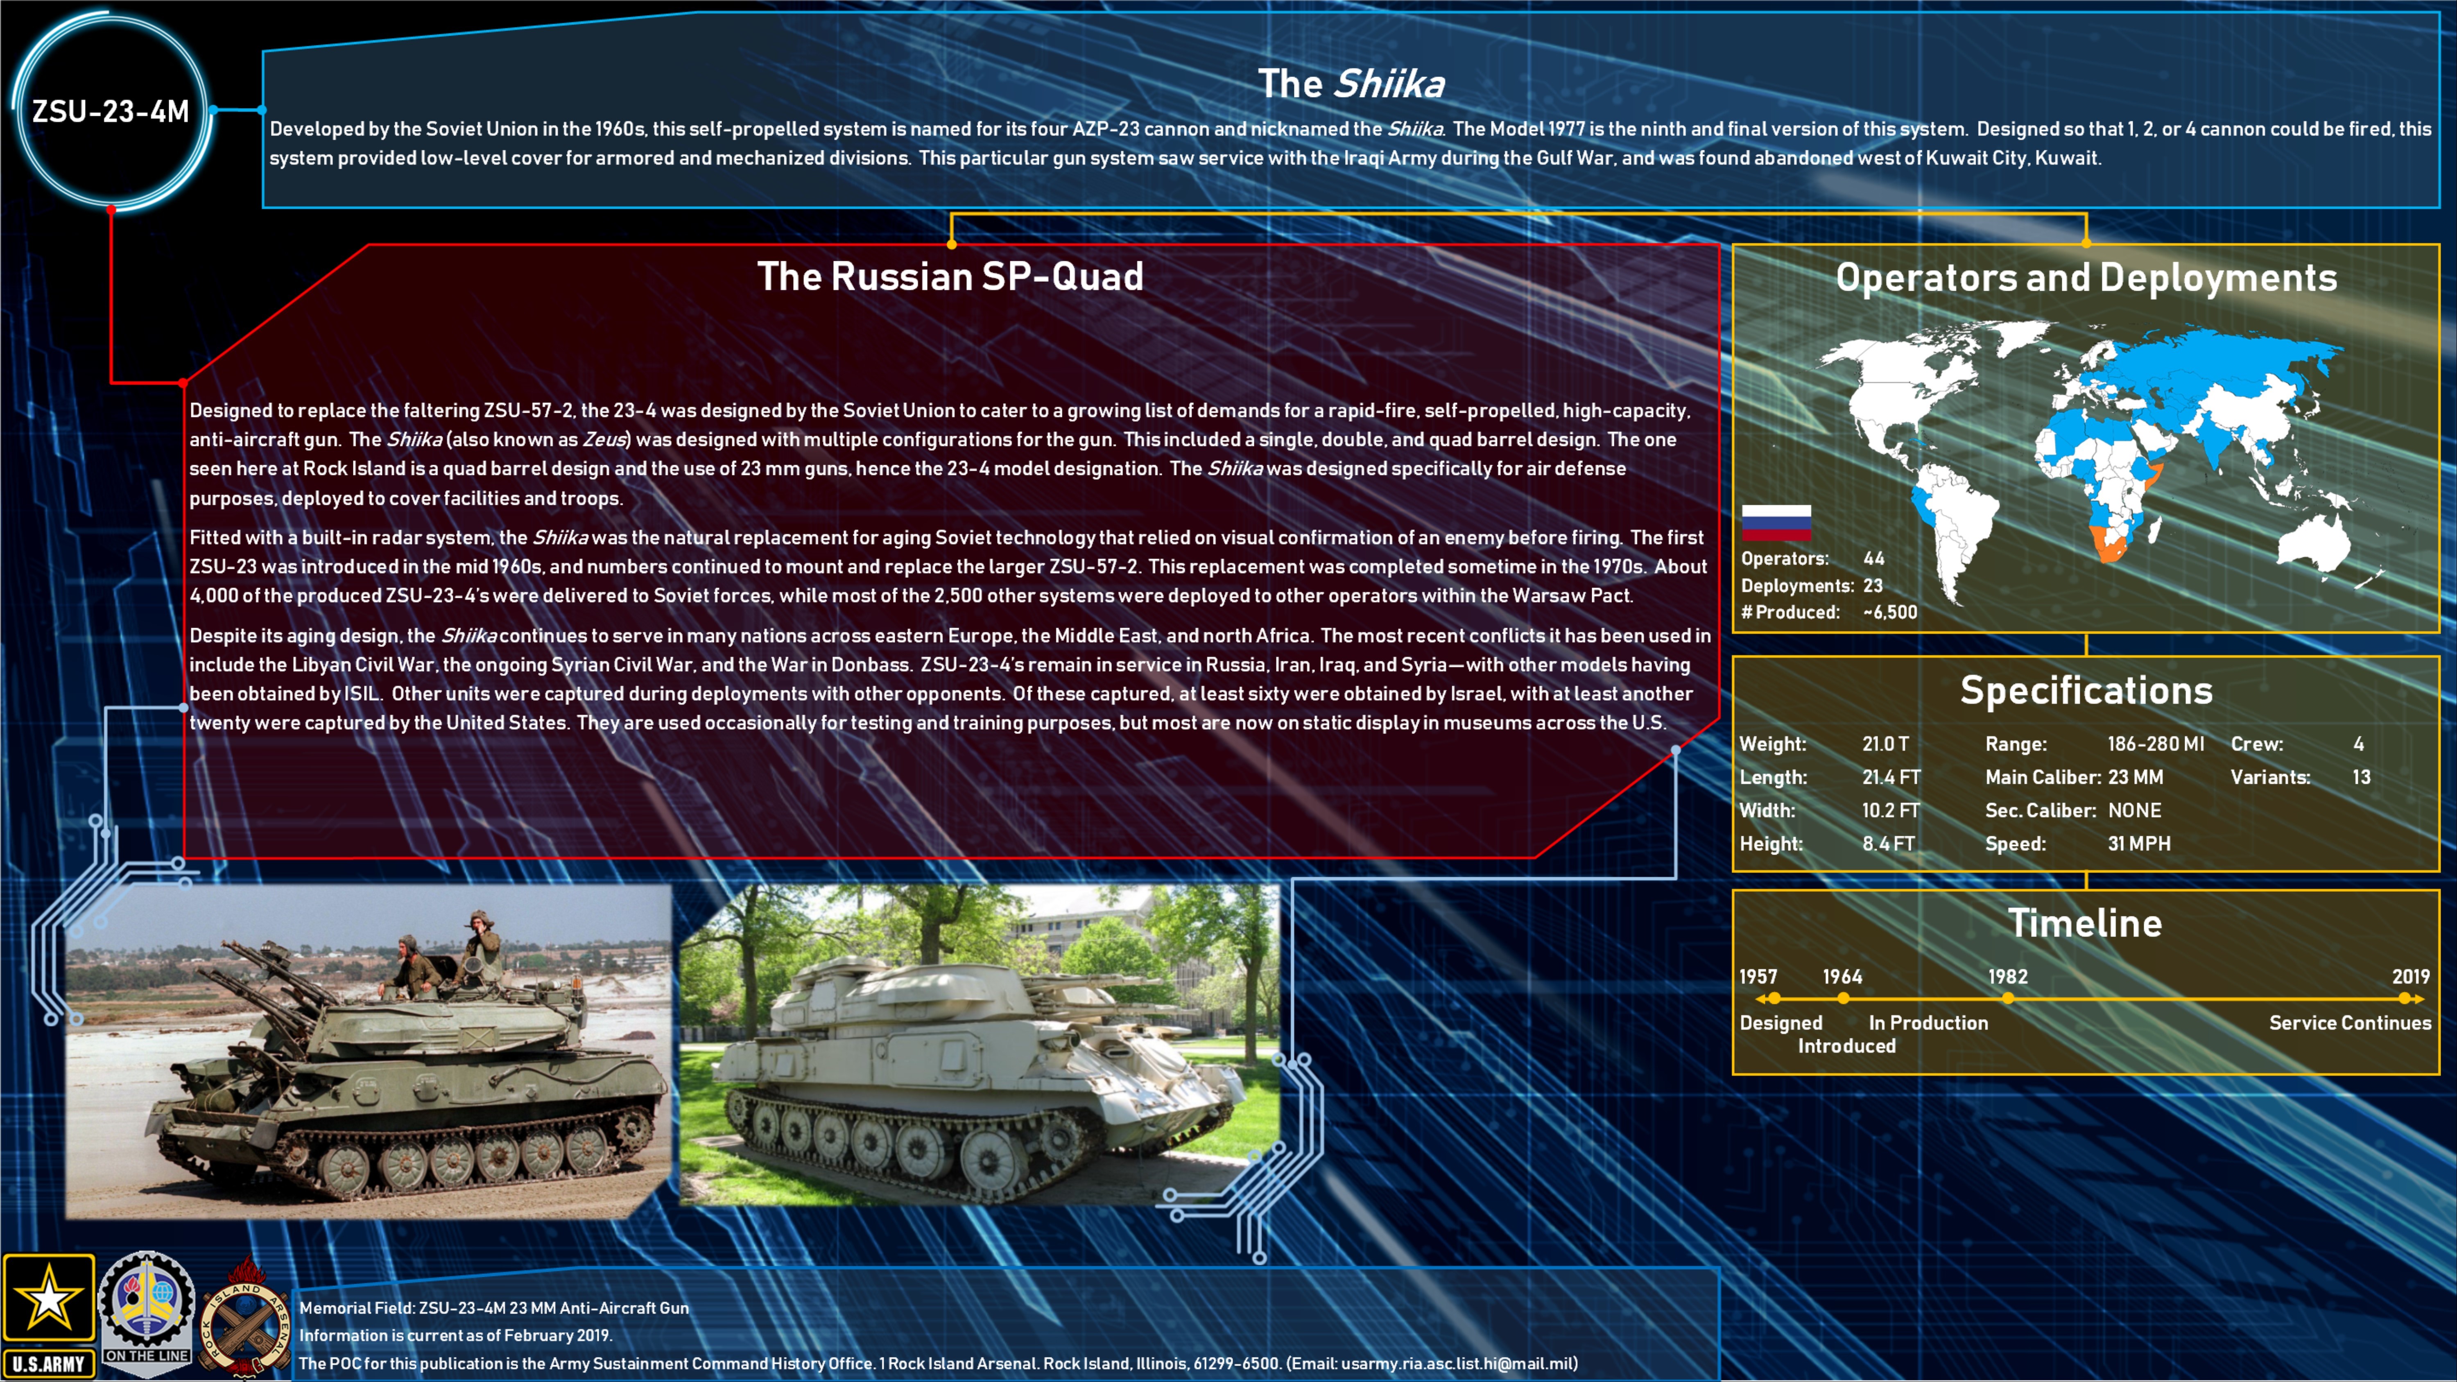Click the Crew value '4'

point(2359,744)
